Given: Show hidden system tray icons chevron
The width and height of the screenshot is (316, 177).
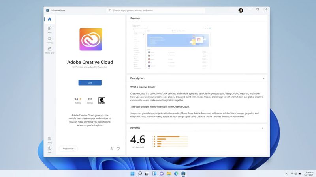Looking at the screenshot, I should (x=286, y=173).
